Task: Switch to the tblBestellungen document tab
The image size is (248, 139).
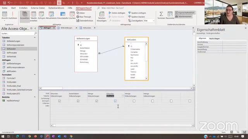Action: [x=66, y=28]
